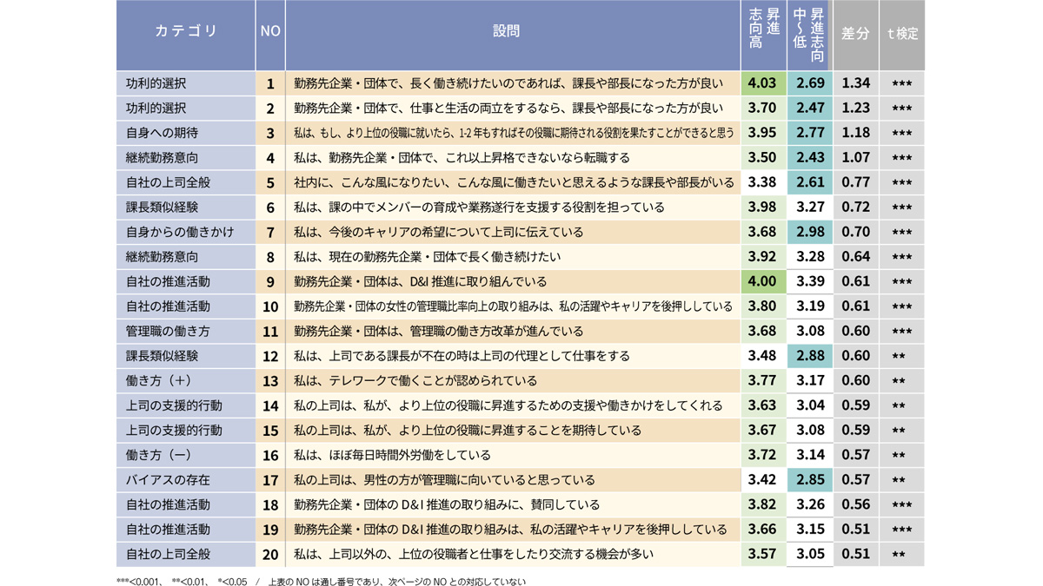Select the value 3.57 in row 20
This screenshot has height=586, width=1043.
[x=764, y=554]
